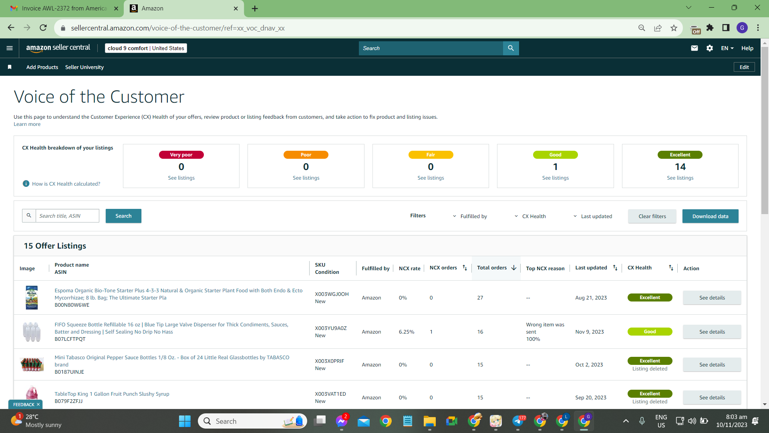Click the Amazon Seller Central logo
Image resolution: width=769 pixels, height=433 pixels.
pyautogui.click(x=58, y=48)
